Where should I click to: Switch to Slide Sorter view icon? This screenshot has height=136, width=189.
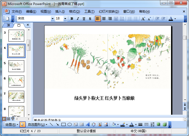(x=8, y=119)
